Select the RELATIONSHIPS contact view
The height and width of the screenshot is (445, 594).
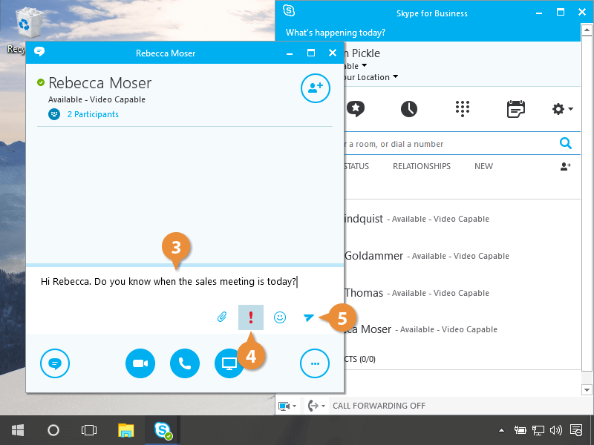[x=421, y=166]
